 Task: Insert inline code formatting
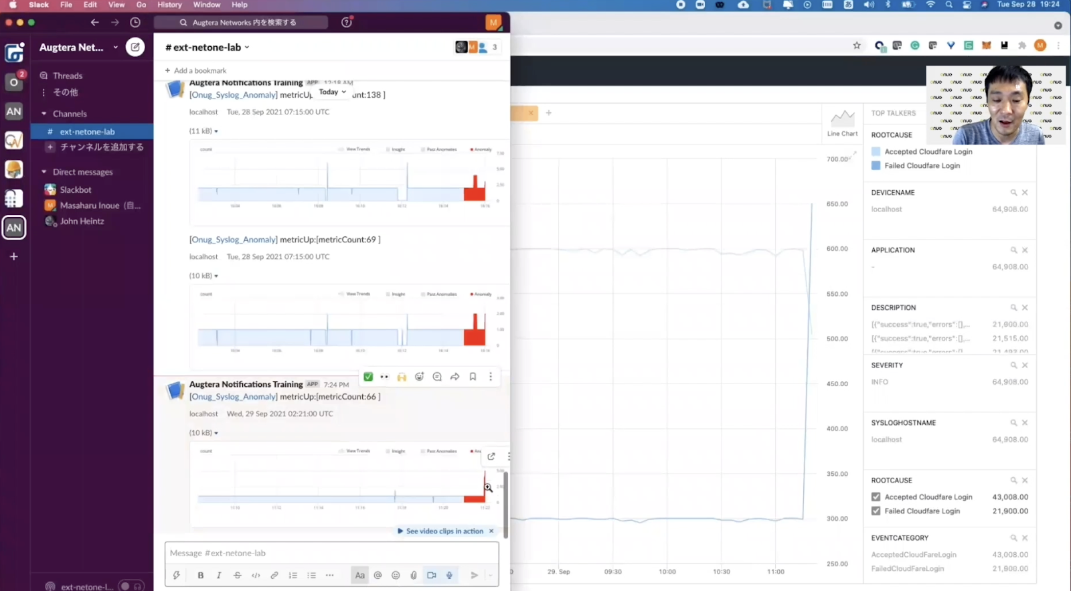[256, 575]
